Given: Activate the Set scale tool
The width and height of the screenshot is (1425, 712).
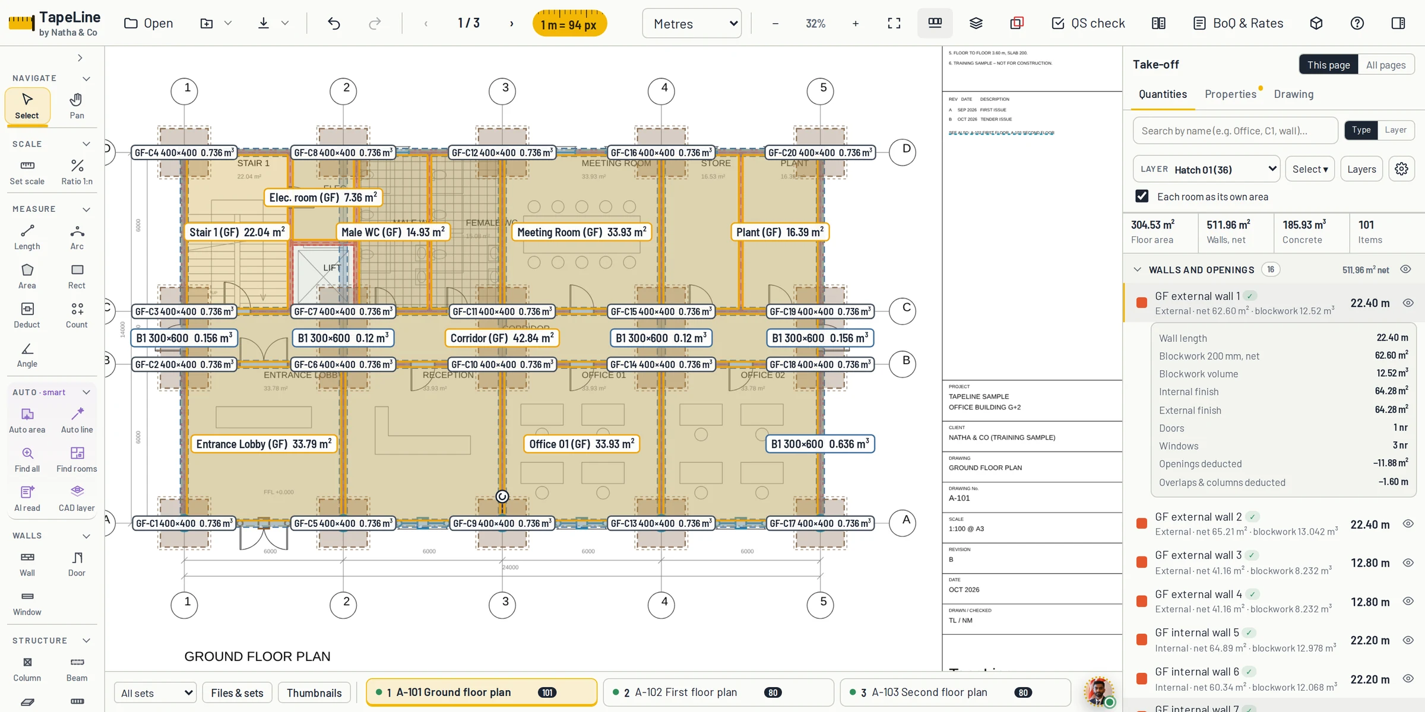Looking at the screenshot, I should tap(27, 172).
